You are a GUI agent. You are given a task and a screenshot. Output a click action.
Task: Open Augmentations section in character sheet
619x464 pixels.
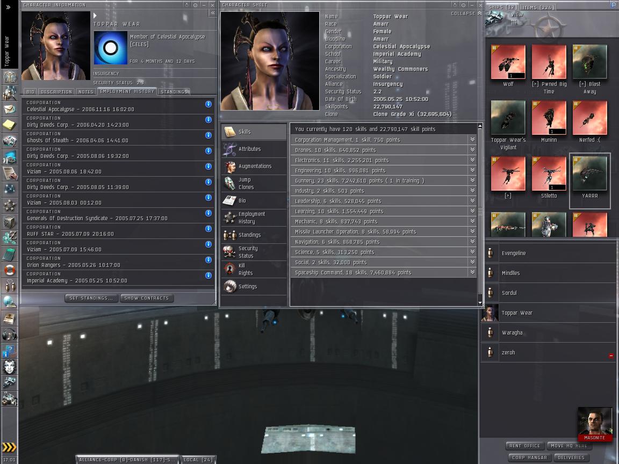[x=254, y=166]
